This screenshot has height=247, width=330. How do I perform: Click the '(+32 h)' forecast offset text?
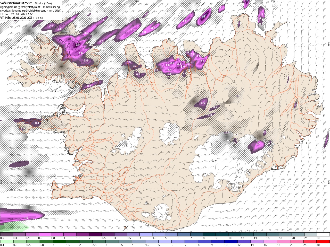pyautogui.click(x=38, y=18)
